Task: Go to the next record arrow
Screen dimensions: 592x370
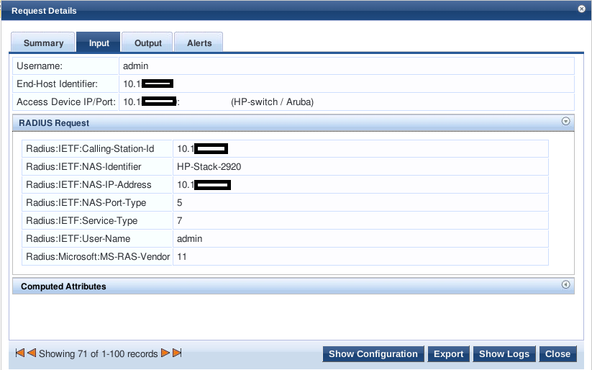Action: click(165, 353)
